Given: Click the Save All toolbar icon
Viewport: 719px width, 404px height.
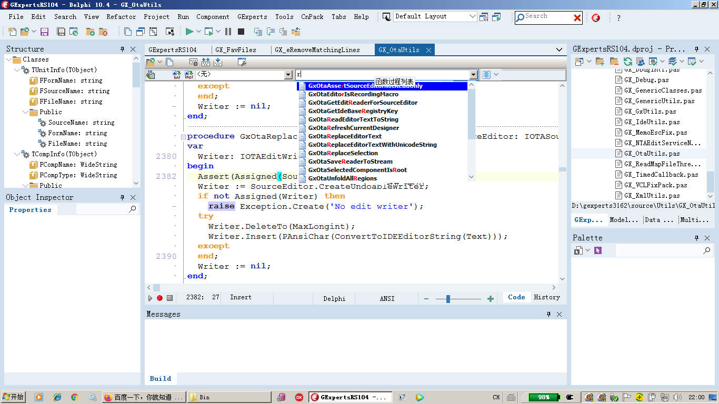Looking at the screenshot, I should (x=61, y=32).
